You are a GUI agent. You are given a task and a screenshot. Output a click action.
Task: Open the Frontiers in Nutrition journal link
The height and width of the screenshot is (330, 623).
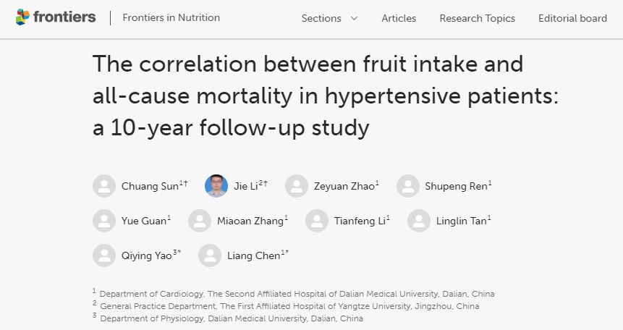click(x=171, y=17)
